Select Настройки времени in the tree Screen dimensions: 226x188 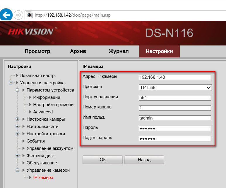53,105
